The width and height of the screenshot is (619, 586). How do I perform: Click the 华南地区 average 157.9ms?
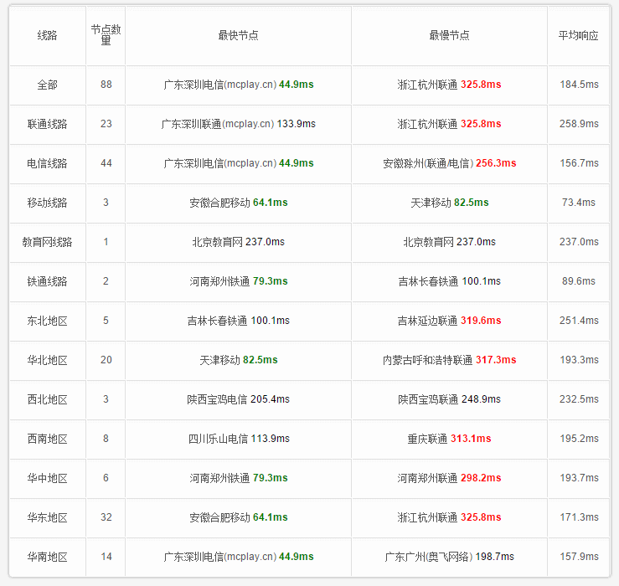click(x=579, y=557)
